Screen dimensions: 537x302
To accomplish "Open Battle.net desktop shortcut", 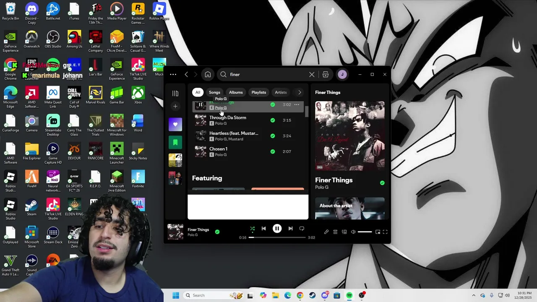I will click(53, 12).
